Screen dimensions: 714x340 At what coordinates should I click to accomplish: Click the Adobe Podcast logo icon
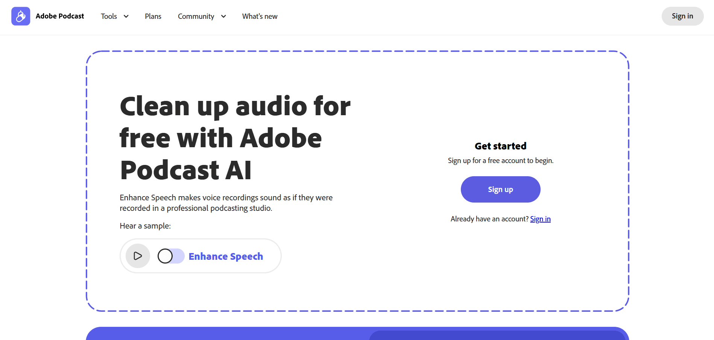(21, 16)
